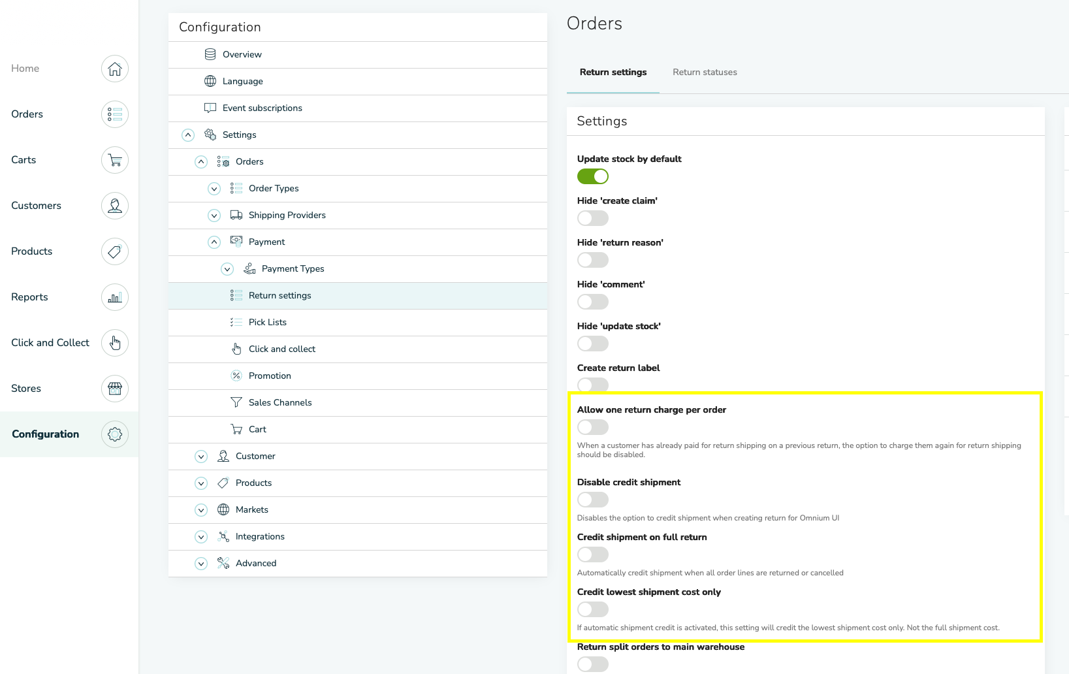The height and width of the screenshot is (674, 1069).
Task: Expand the Integrations section chevron
Action: coord(201,537)
